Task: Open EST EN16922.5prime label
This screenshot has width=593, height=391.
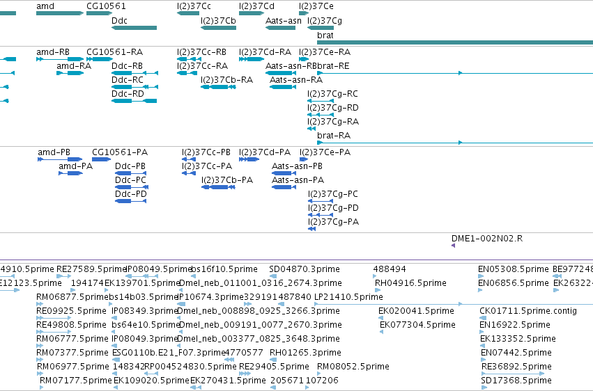Action: coord(515,326)
